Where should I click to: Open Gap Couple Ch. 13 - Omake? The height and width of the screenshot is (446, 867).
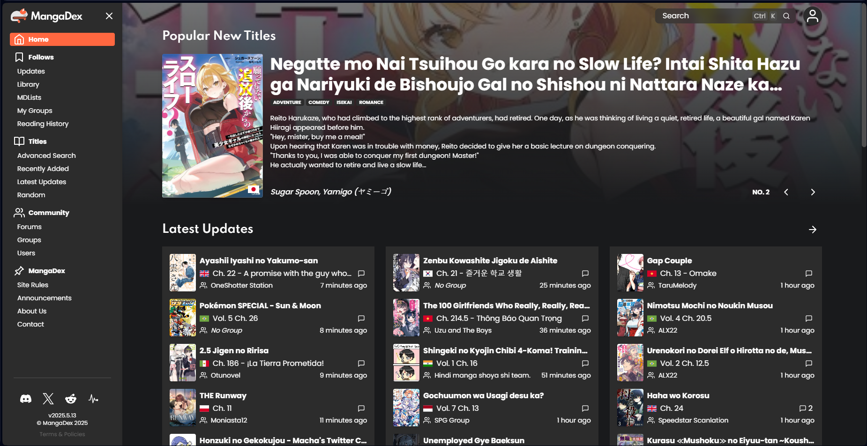point(688,273)
